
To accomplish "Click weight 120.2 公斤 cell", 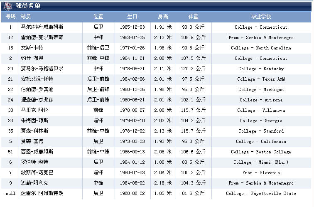I will (x=194, y=69).
